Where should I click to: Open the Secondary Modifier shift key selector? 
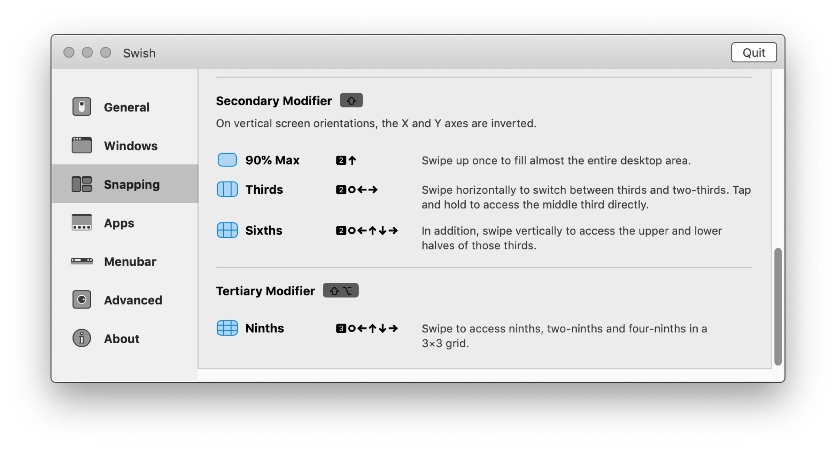point(351,101)
